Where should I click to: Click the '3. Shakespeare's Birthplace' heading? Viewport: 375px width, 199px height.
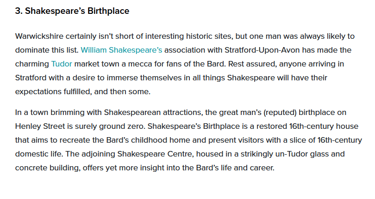coord(72,11)
